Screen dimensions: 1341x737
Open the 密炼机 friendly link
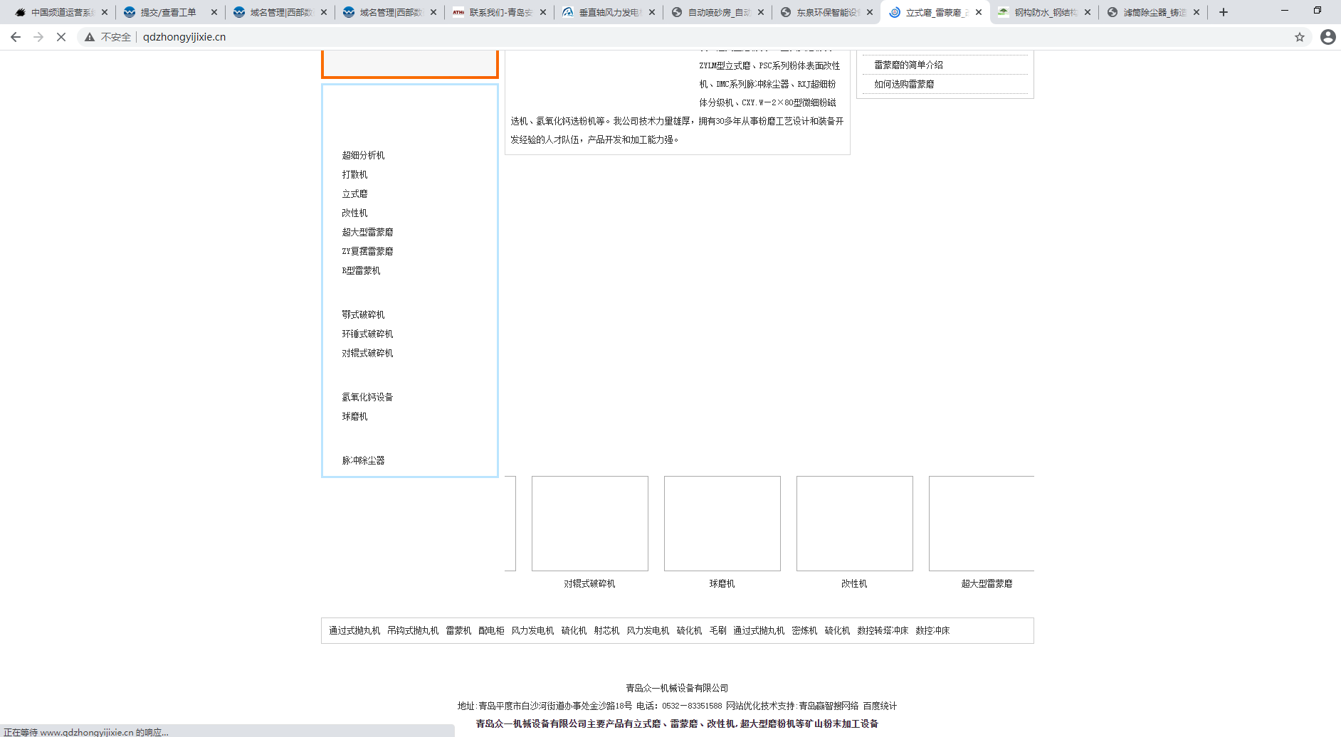point(804,630)
